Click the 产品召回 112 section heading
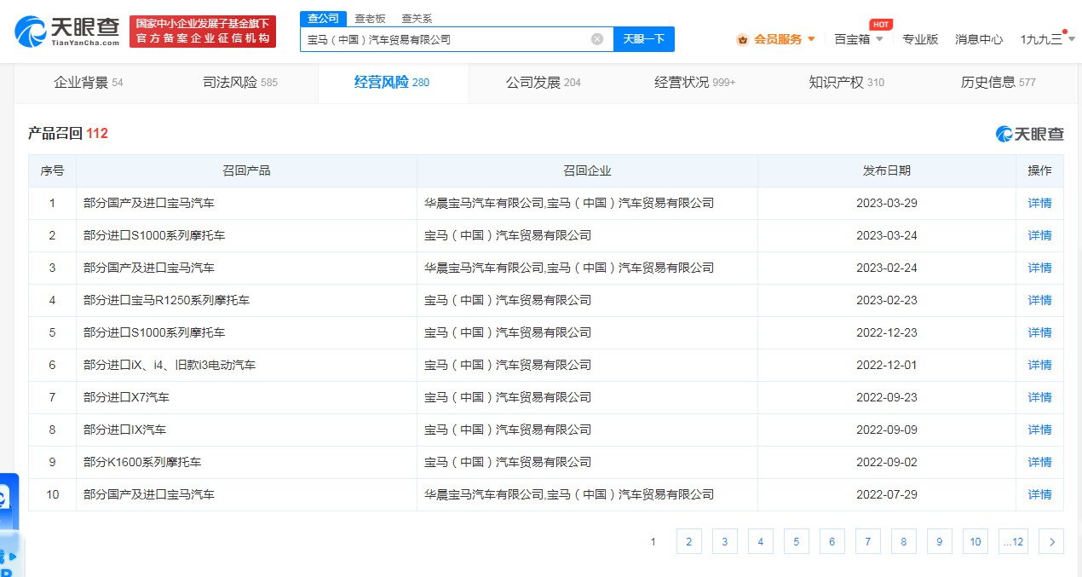The image size is (1082, 577). click(x=68, y=133)
